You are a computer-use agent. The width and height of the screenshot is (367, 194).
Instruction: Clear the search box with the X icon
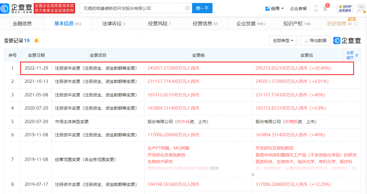(188, 8)
